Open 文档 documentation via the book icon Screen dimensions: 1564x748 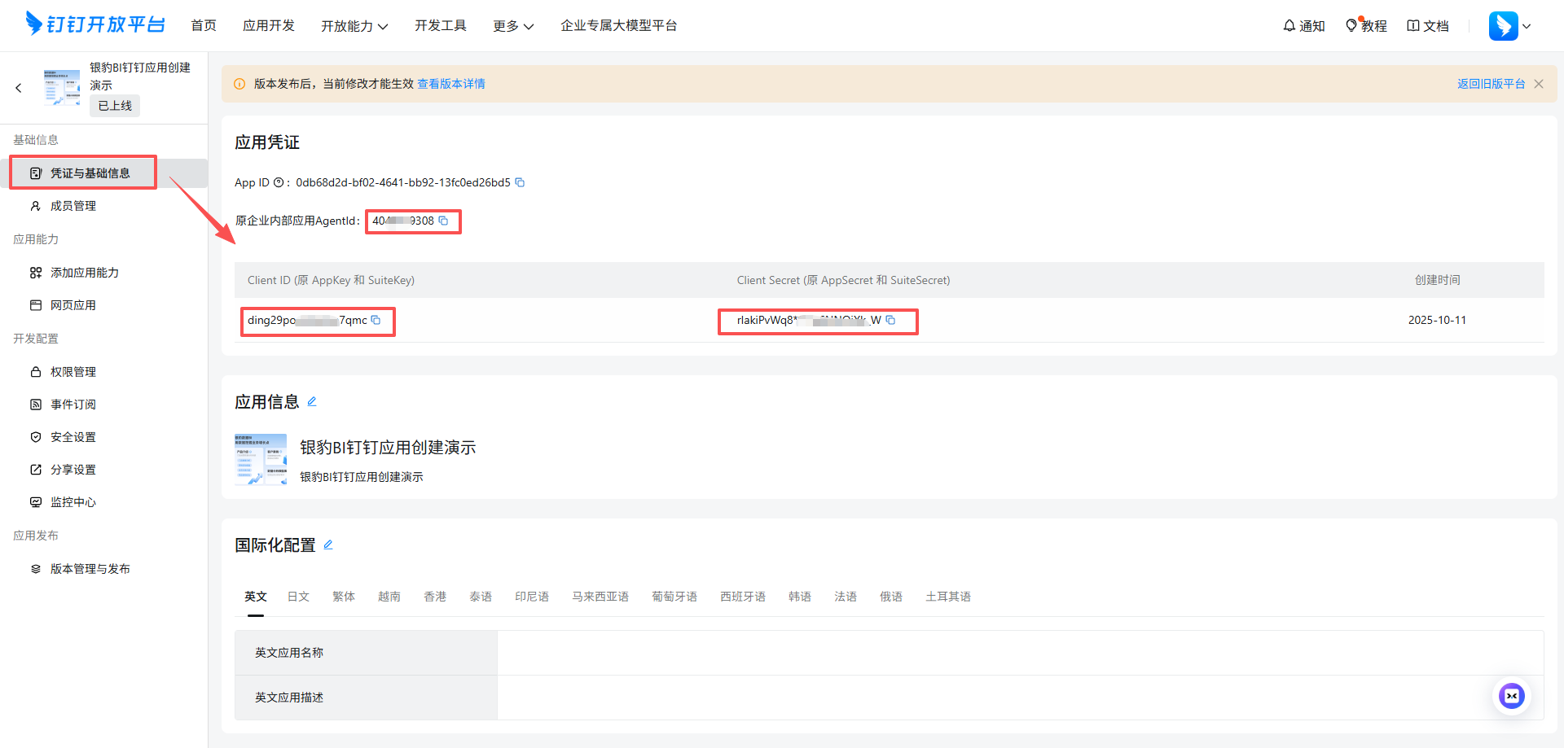tap(1414, 25)
